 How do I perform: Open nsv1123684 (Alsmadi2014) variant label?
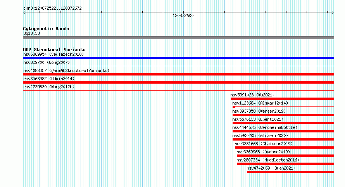[x=260, y=103]
